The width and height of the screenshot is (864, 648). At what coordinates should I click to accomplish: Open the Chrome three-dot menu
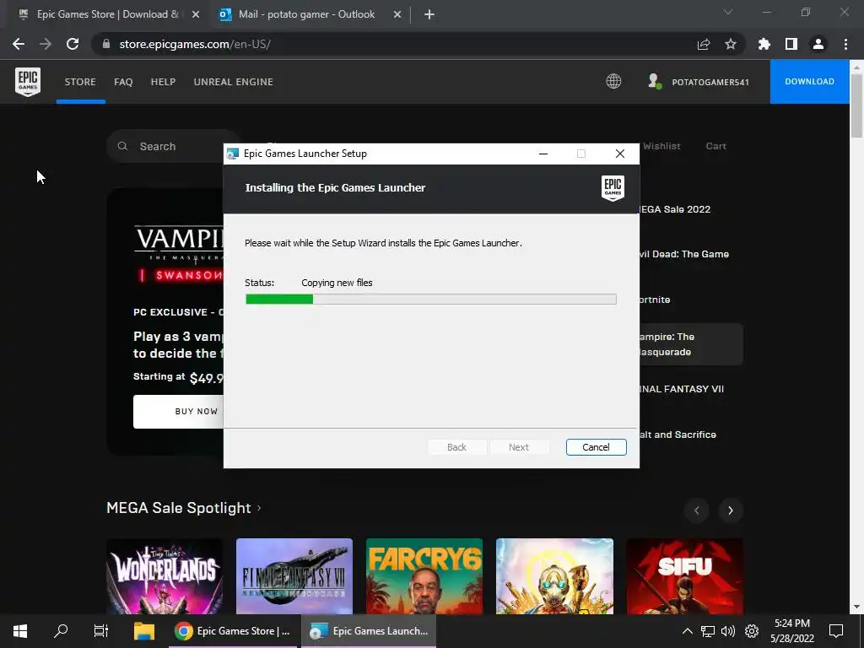pos(845,44)
